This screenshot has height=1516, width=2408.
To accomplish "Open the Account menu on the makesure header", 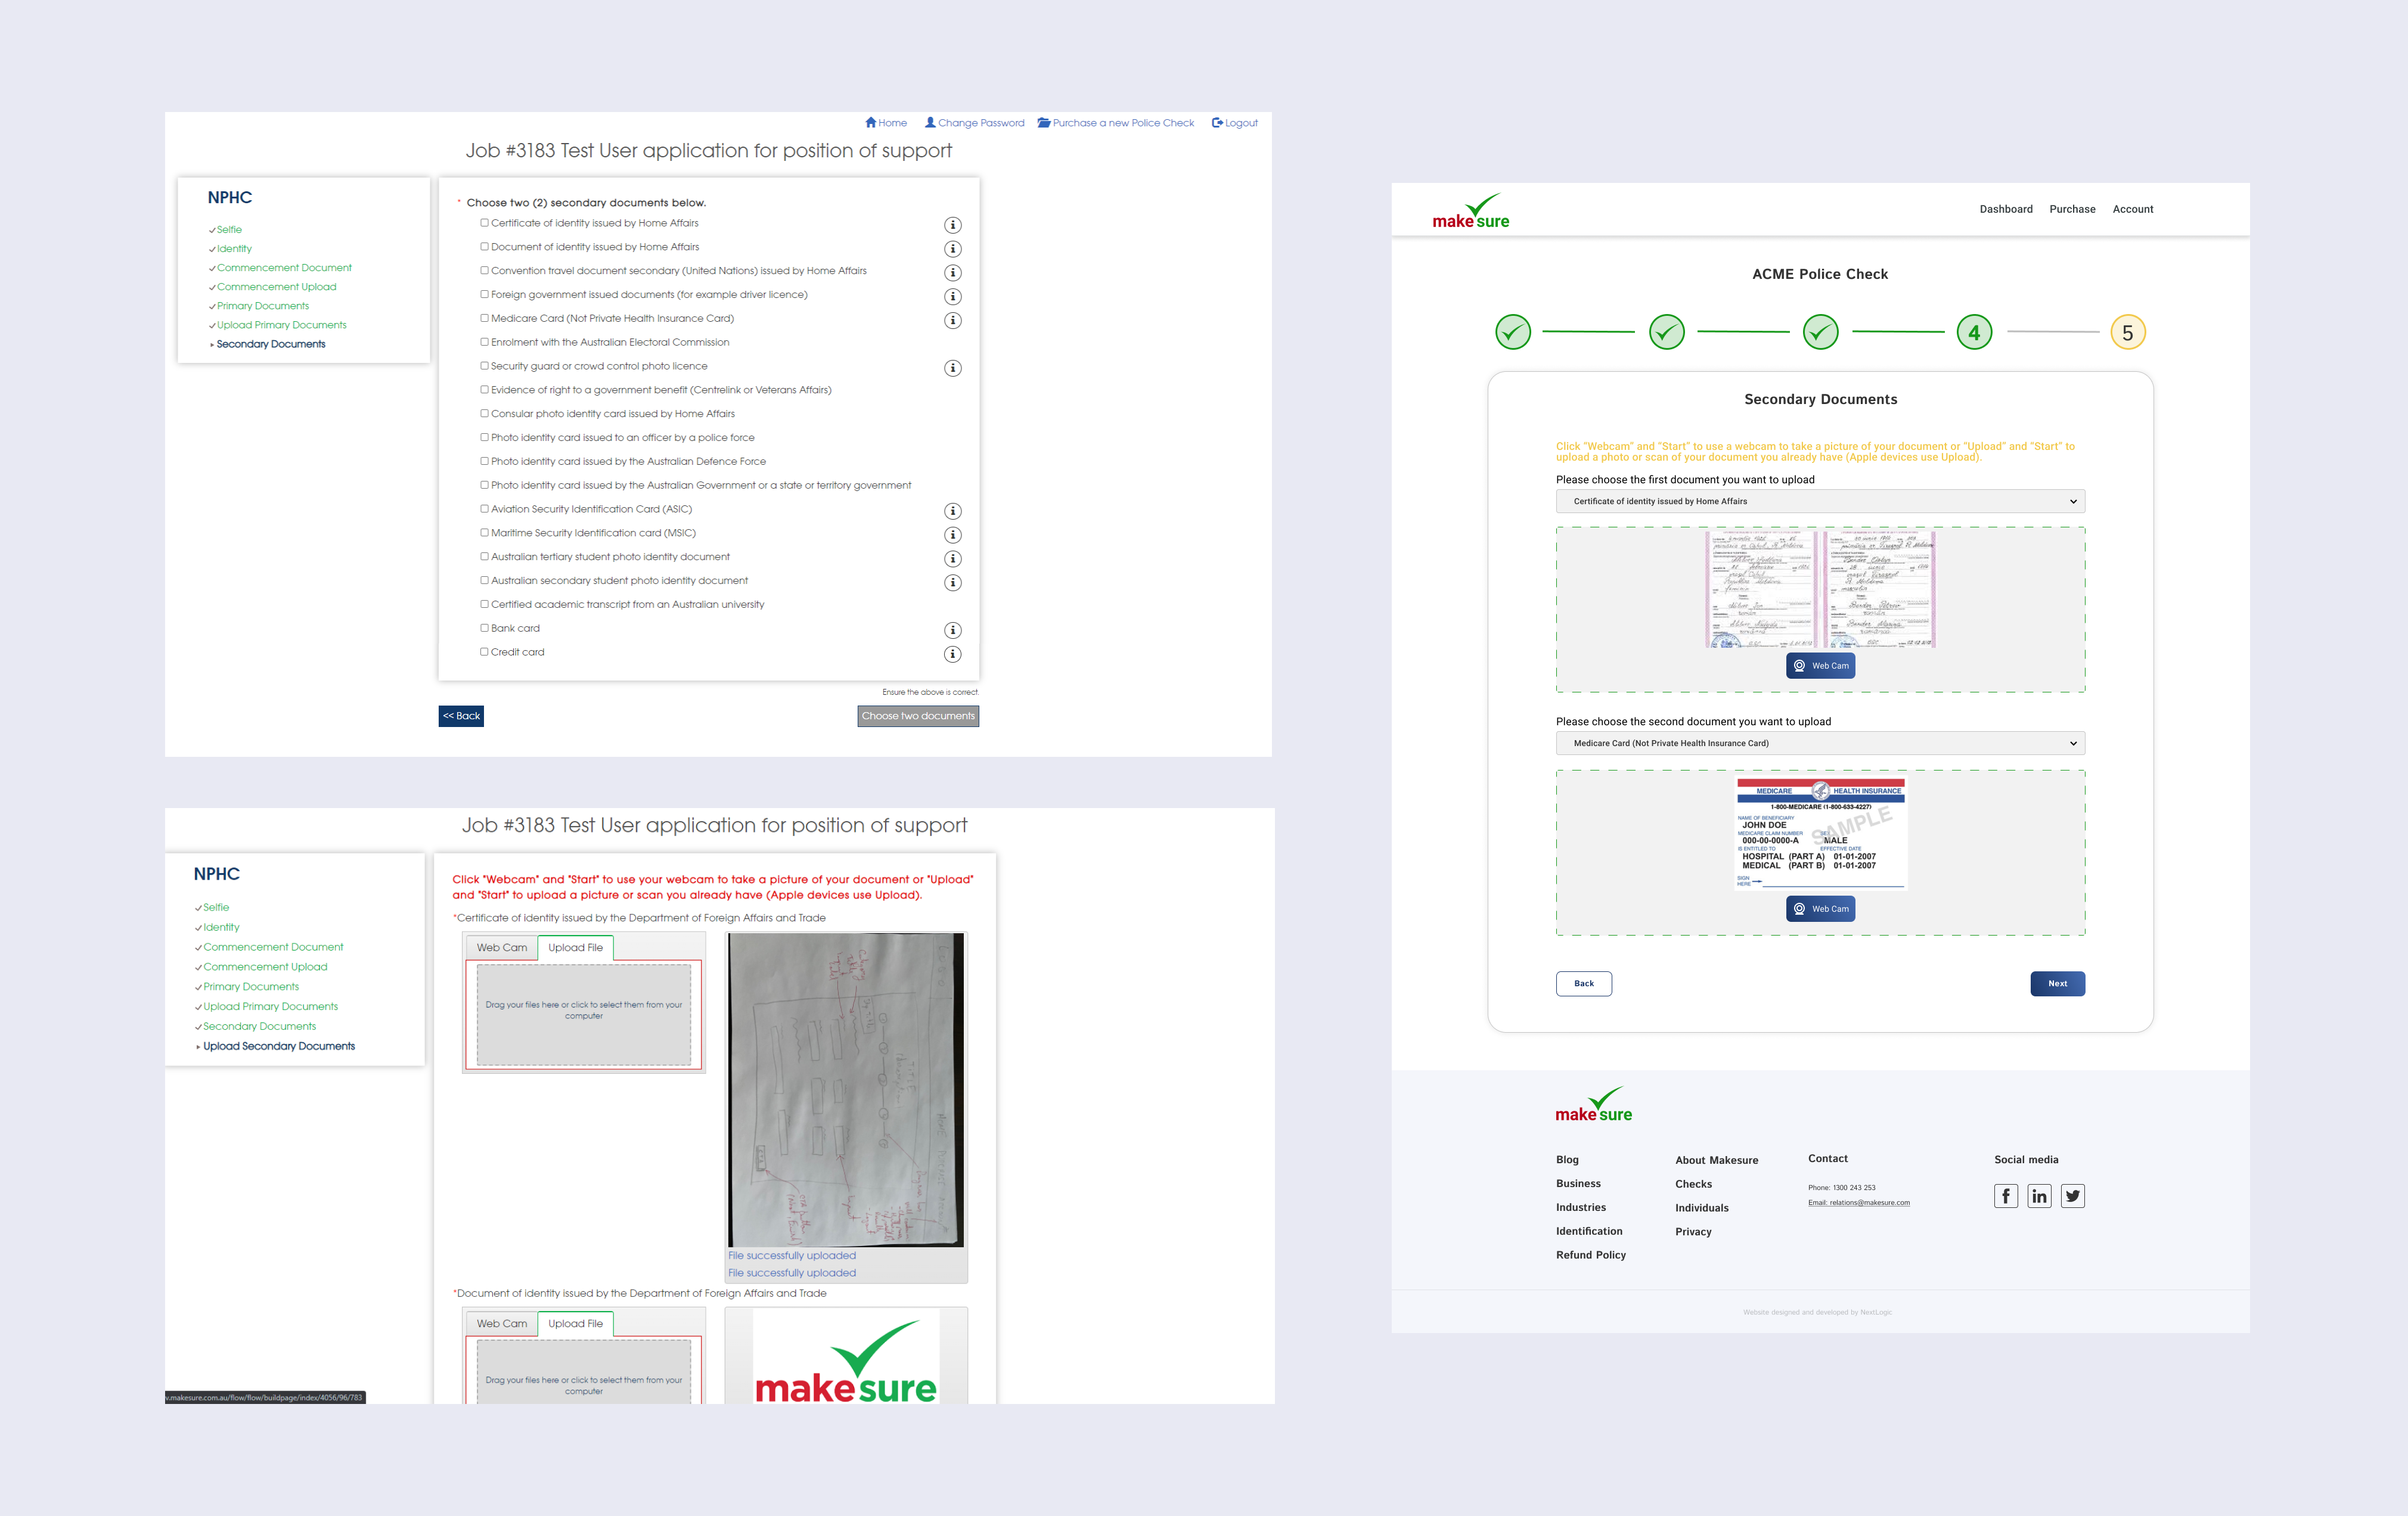I will point(2133,209).
